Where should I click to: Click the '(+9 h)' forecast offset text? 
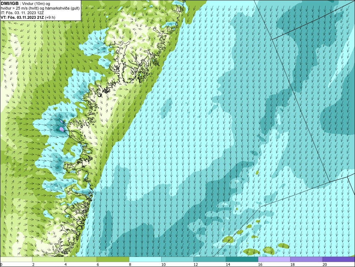click(50, 17)
